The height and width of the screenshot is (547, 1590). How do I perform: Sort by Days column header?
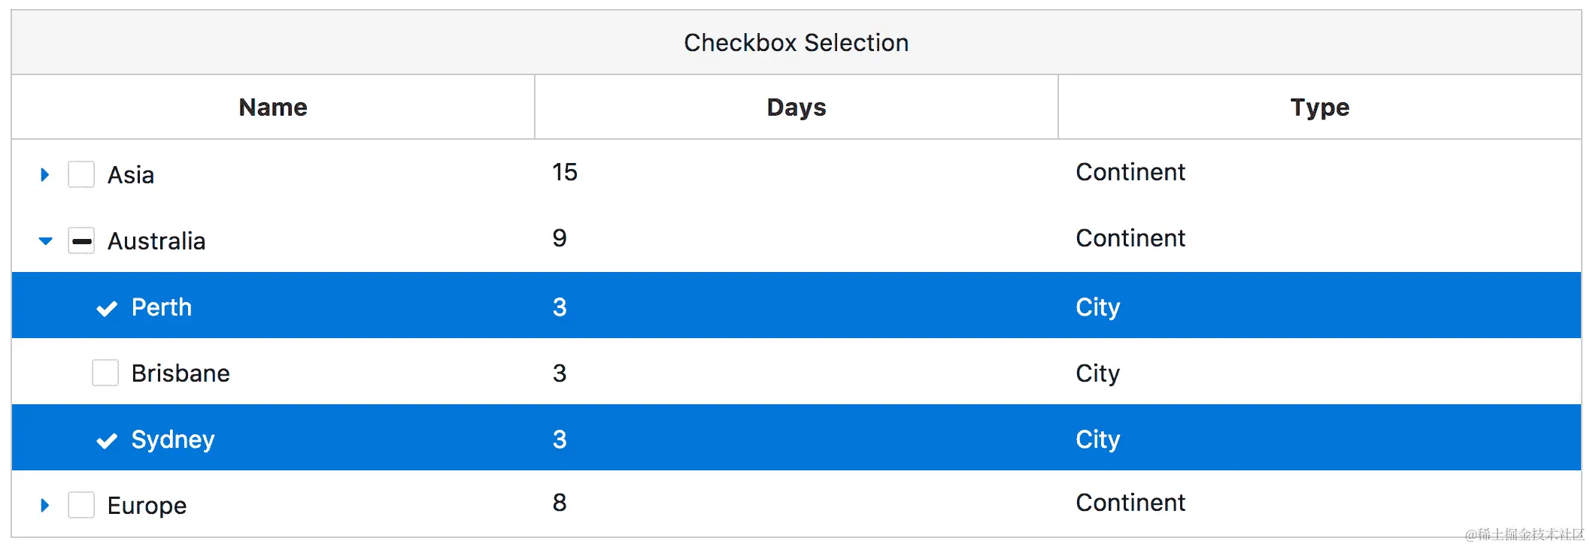pyautogui.click(x=796, y=107)
